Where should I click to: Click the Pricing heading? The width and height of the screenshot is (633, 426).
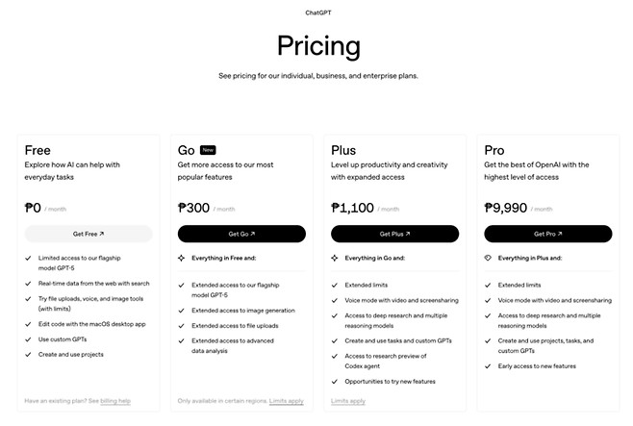coord(317,45)
